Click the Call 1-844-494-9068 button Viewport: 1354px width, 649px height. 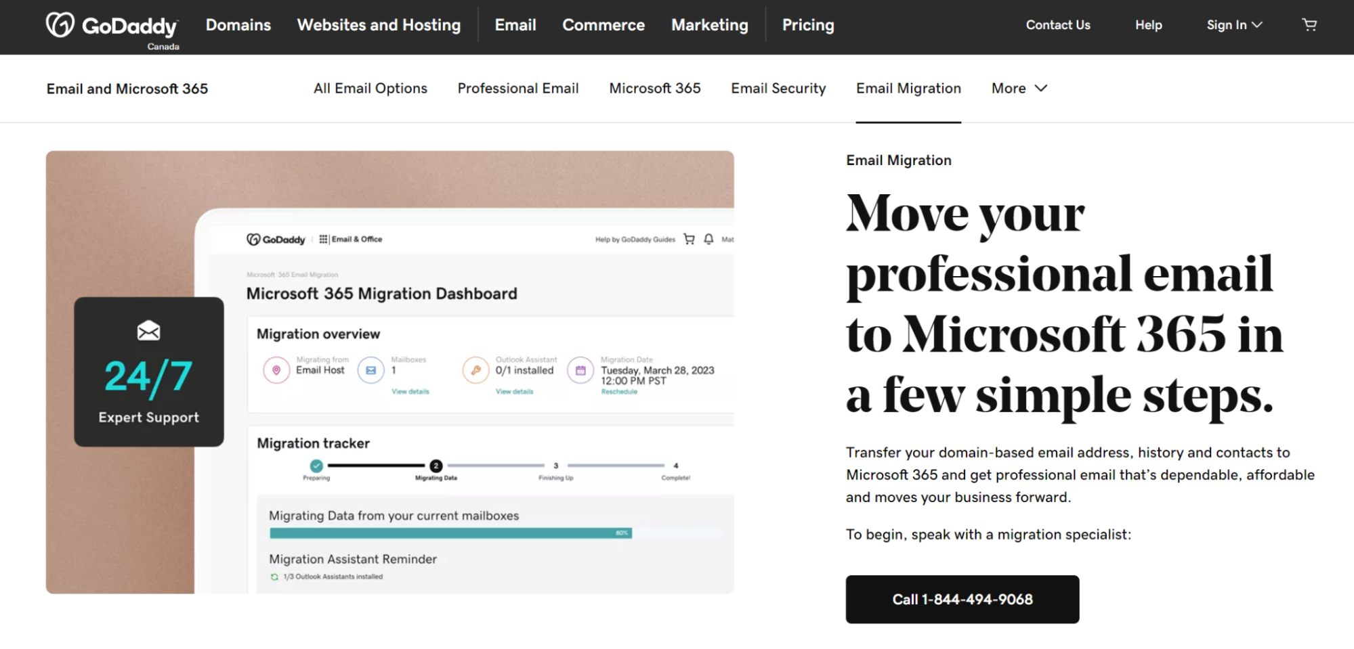(962, 599)
